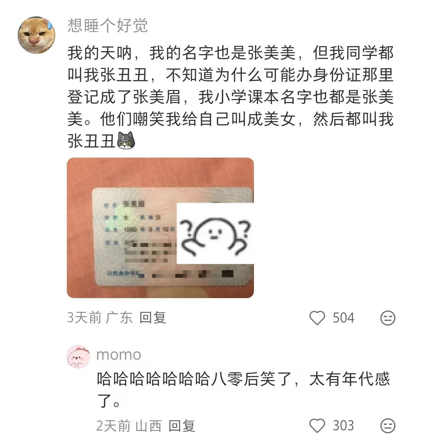Open the username 想睡个好觉

pyautogui.click(x=108, y=25)
